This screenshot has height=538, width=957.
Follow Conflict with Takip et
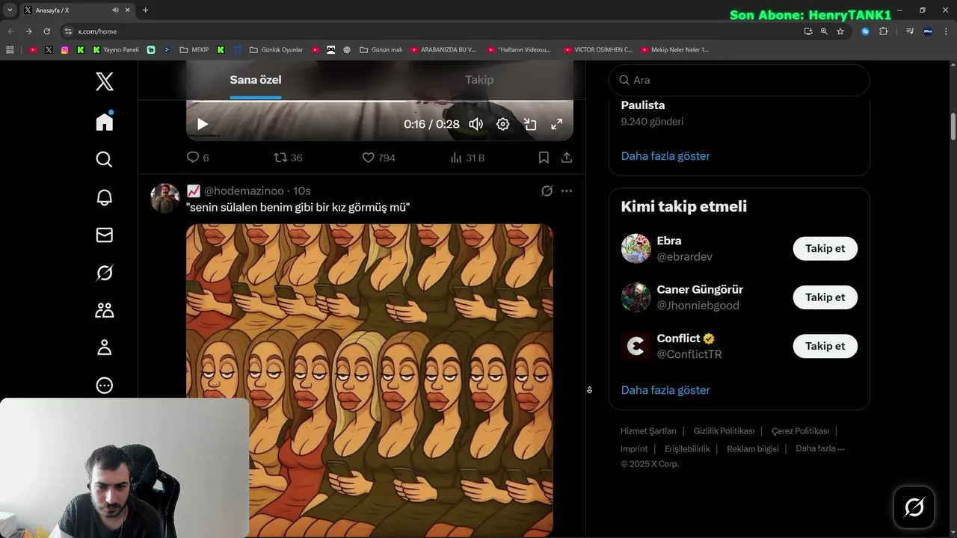click(x=825, y=346)
